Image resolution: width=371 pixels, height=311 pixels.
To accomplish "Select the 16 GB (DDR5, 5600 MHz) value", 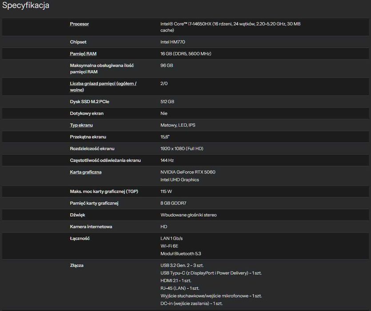I will tap(186, 54).
